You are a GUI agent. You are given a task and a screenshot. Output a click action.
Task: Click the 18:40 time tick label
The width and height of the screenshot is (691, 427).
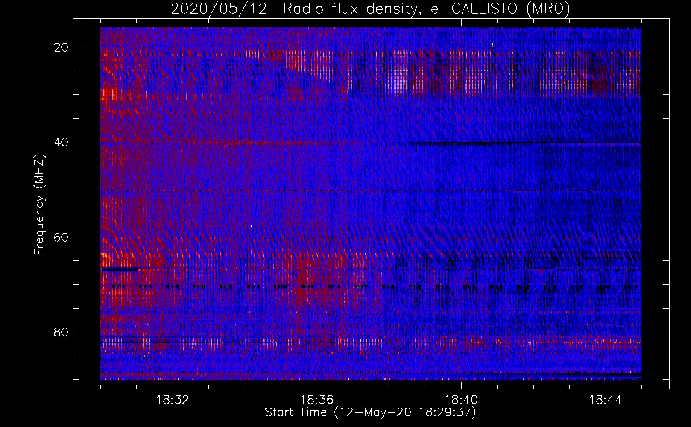pyautogui.click(x=461, y=400)
